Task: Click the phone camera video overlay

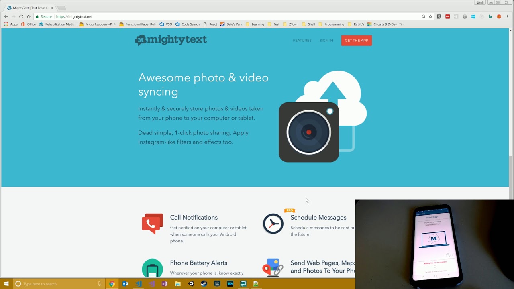Action: pyautogui.click(x=434, y=244)
